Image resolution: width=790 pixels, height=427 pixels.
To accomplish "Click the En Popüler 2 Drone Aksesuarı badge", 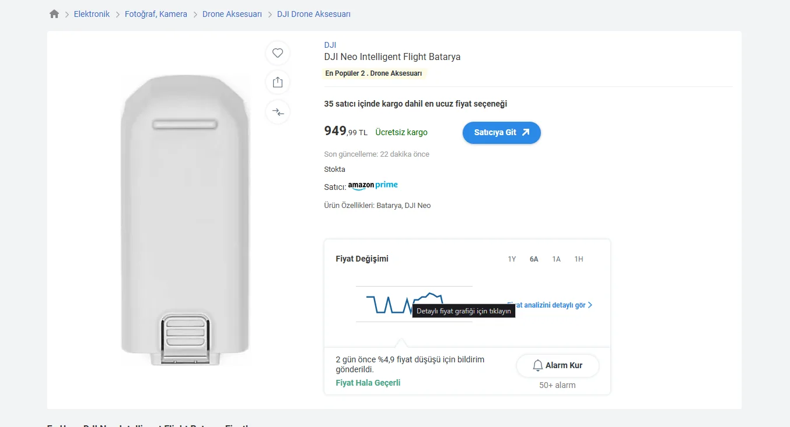I will [373, 73].
